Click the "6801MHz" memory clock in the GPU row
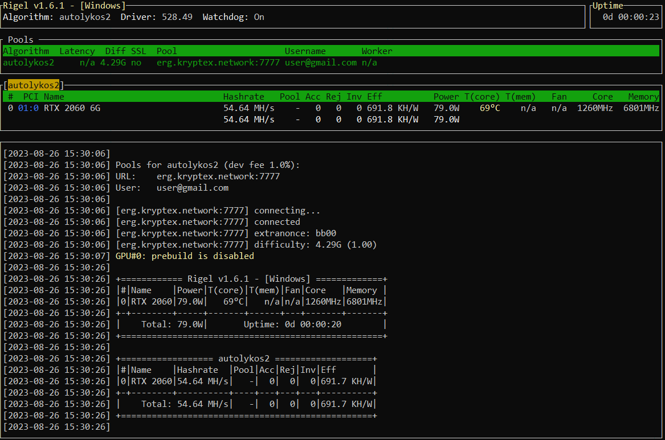665x440 pixels. [x=641, y=108]
